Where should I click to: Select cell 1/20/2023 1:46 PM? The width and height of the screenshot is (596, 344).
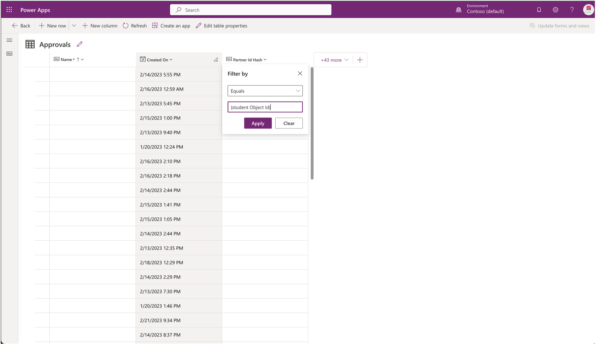tap(179, 306)
